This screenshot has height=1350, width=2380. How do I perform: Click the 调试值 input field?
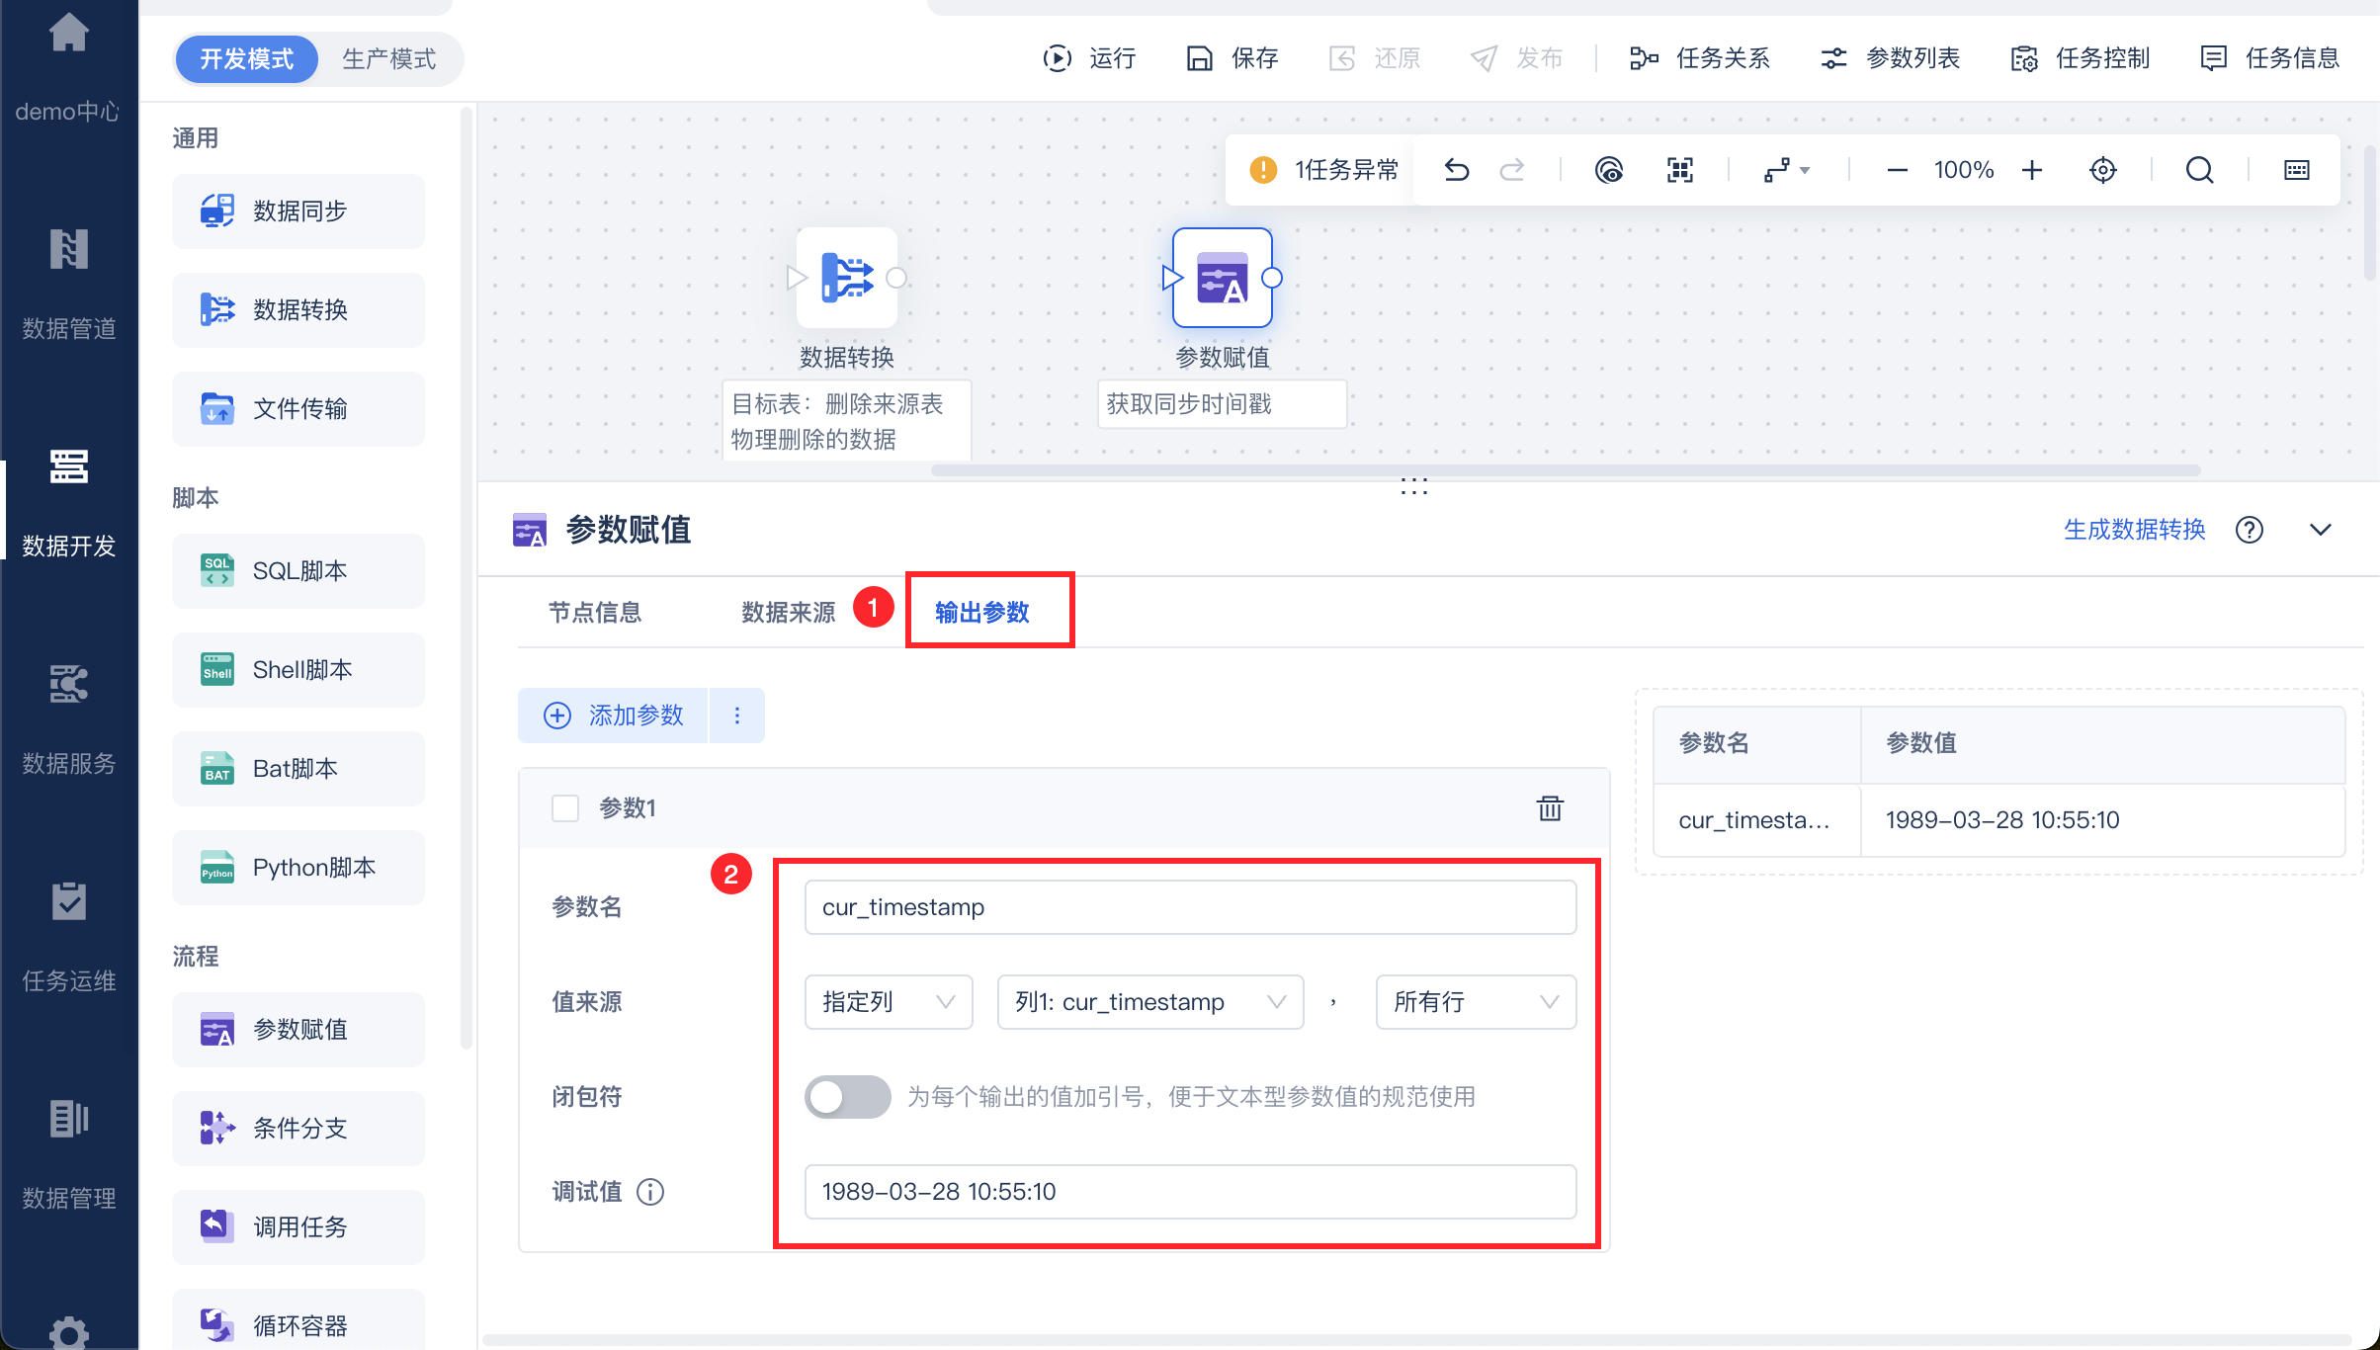(x=1189, y=1191)
